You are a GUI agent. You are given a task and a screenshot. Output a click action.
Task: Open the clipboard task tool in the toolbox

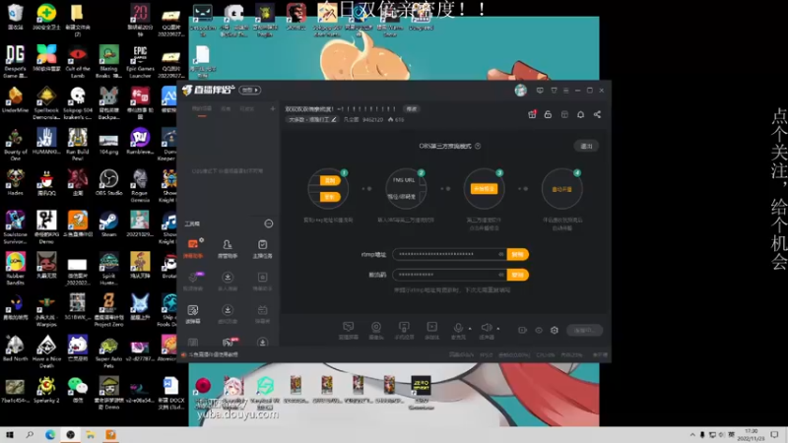[x=262, y=248]
